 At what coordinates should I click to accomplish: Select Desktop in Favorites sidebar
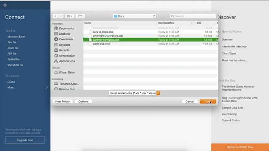pos(64,34)
